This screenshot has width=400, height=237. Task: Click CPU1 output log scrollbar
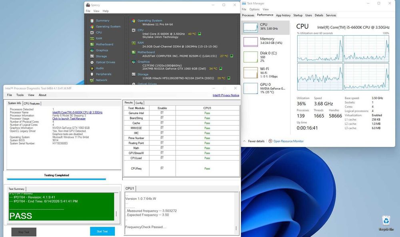[x=236, y=213]
